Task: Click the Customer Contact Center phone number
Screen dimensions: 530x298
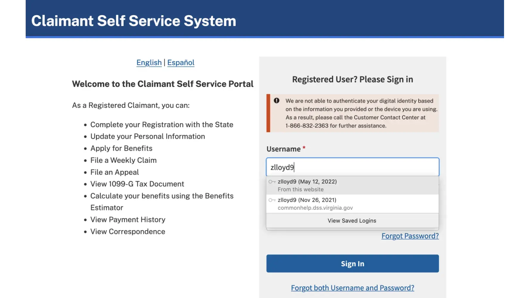Action: [307, 126]
